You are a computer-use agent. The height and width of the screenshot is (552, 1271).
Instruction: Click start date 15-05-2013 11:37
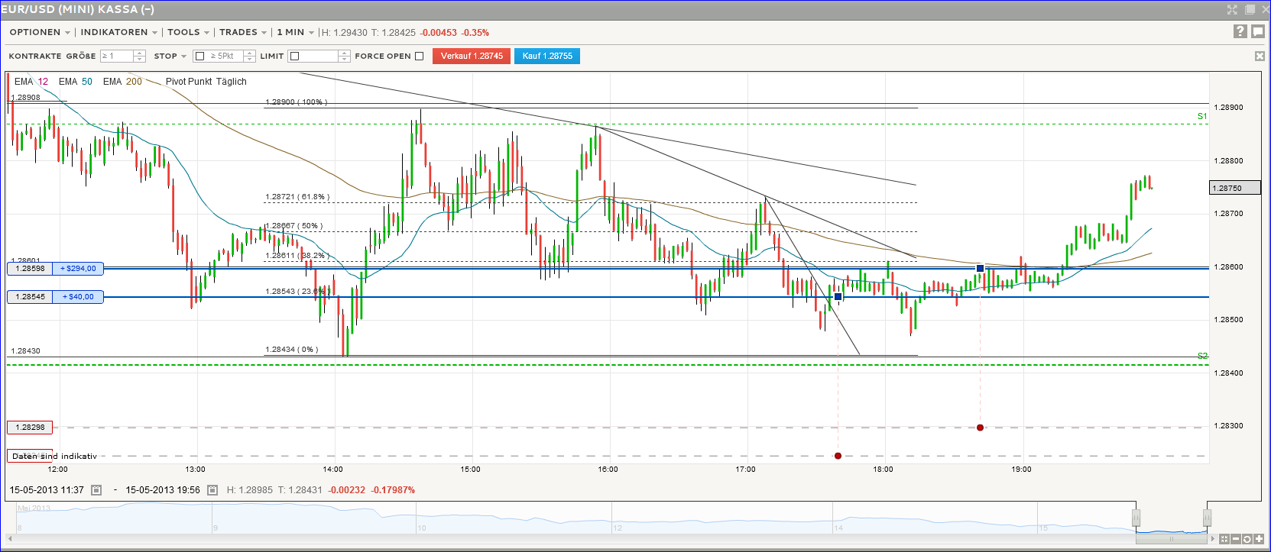tap(47, 490)
